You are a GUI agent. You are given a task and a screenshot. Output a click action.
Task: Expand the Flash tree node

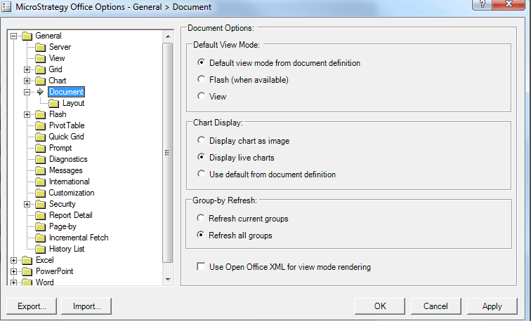pyautogui.click(x=27, y=114)
